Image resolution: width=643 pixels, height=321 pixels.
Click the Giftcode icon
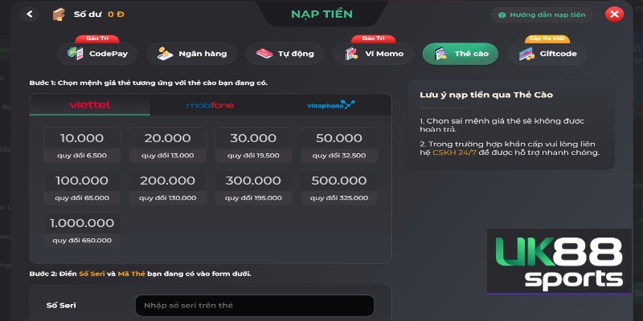point(527,54)
